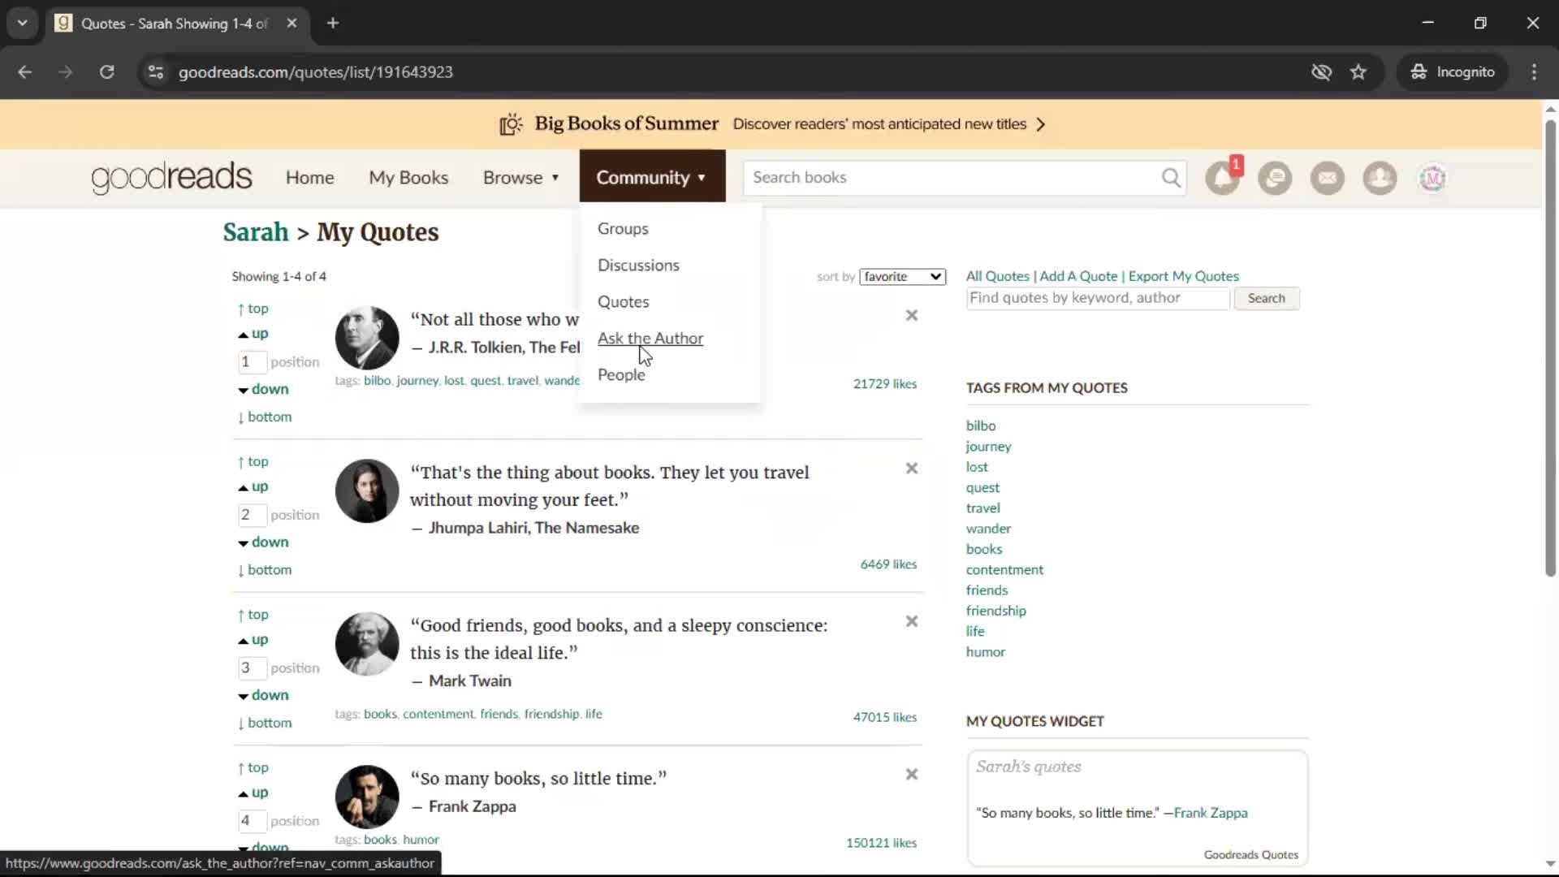The image size is (1559, 877).
Task: Select People from Community menu
Action: click(621, 375)
